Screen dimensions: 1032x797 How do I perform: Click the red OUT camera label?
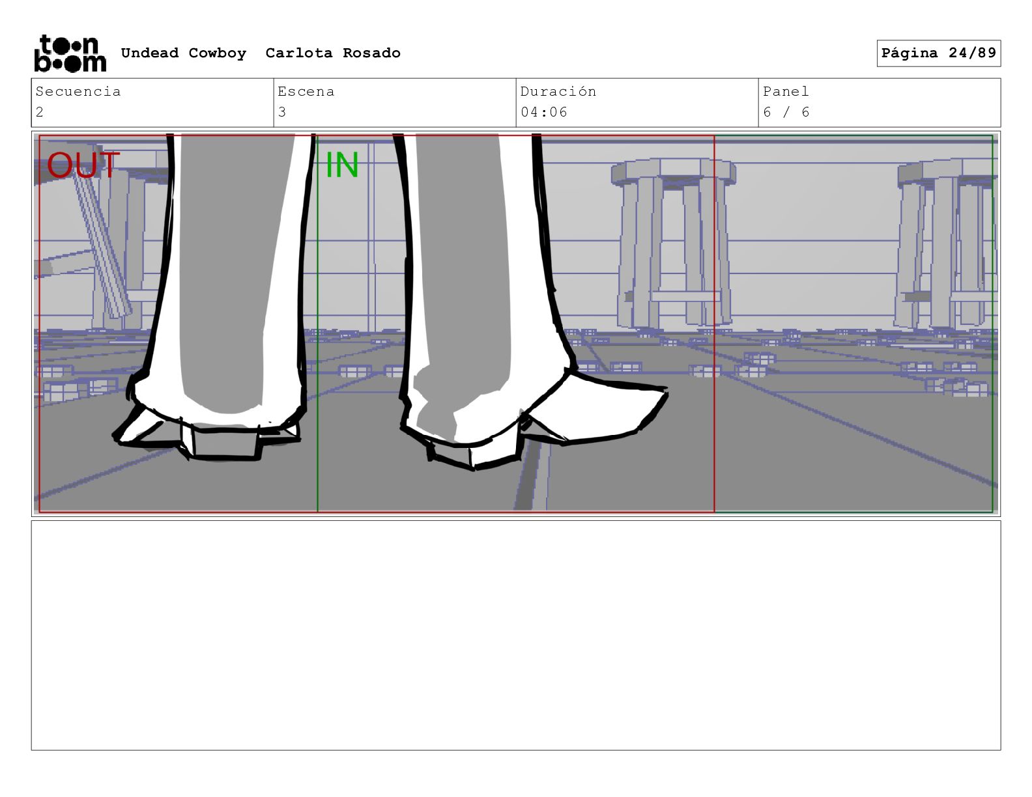83,165
